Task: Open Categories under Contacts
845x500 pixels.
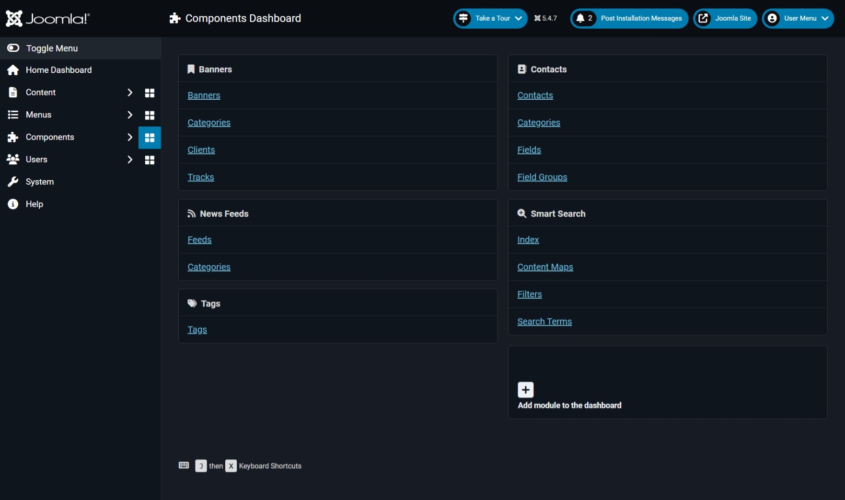Action: coord(539,123)
